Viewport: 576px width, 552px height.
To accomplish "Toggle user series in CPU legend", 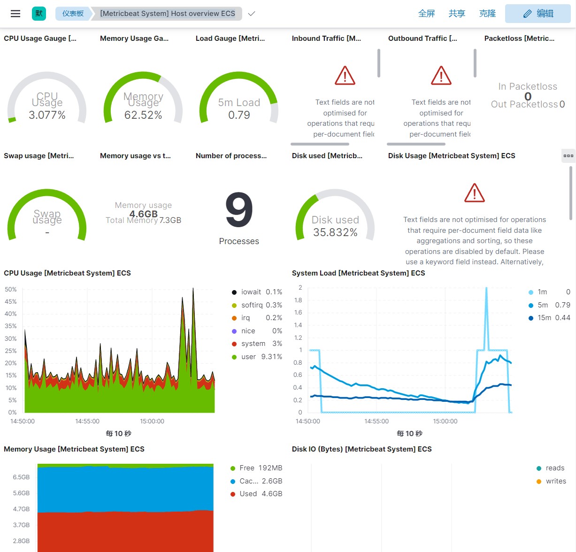I will tap(257, 357).
